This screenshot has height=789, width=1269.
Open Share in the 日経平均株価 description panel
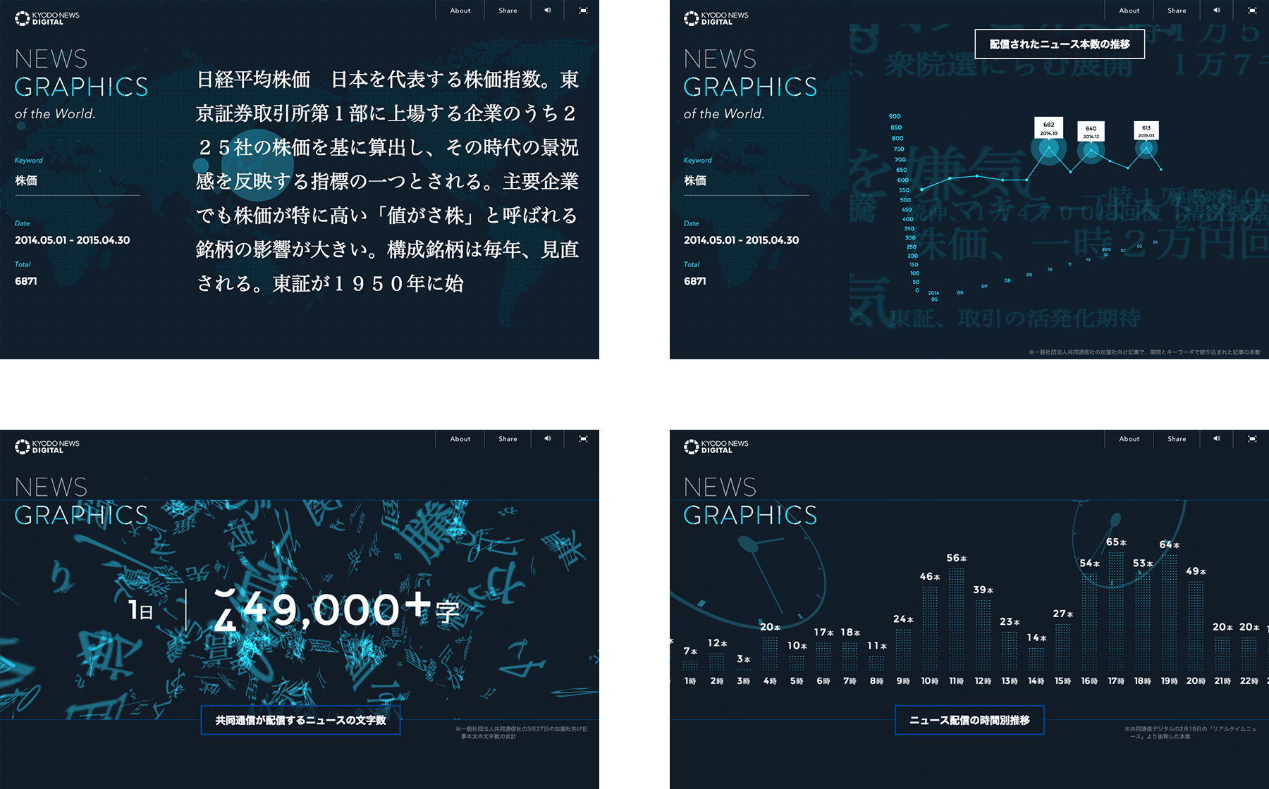[x=508, y=11]
